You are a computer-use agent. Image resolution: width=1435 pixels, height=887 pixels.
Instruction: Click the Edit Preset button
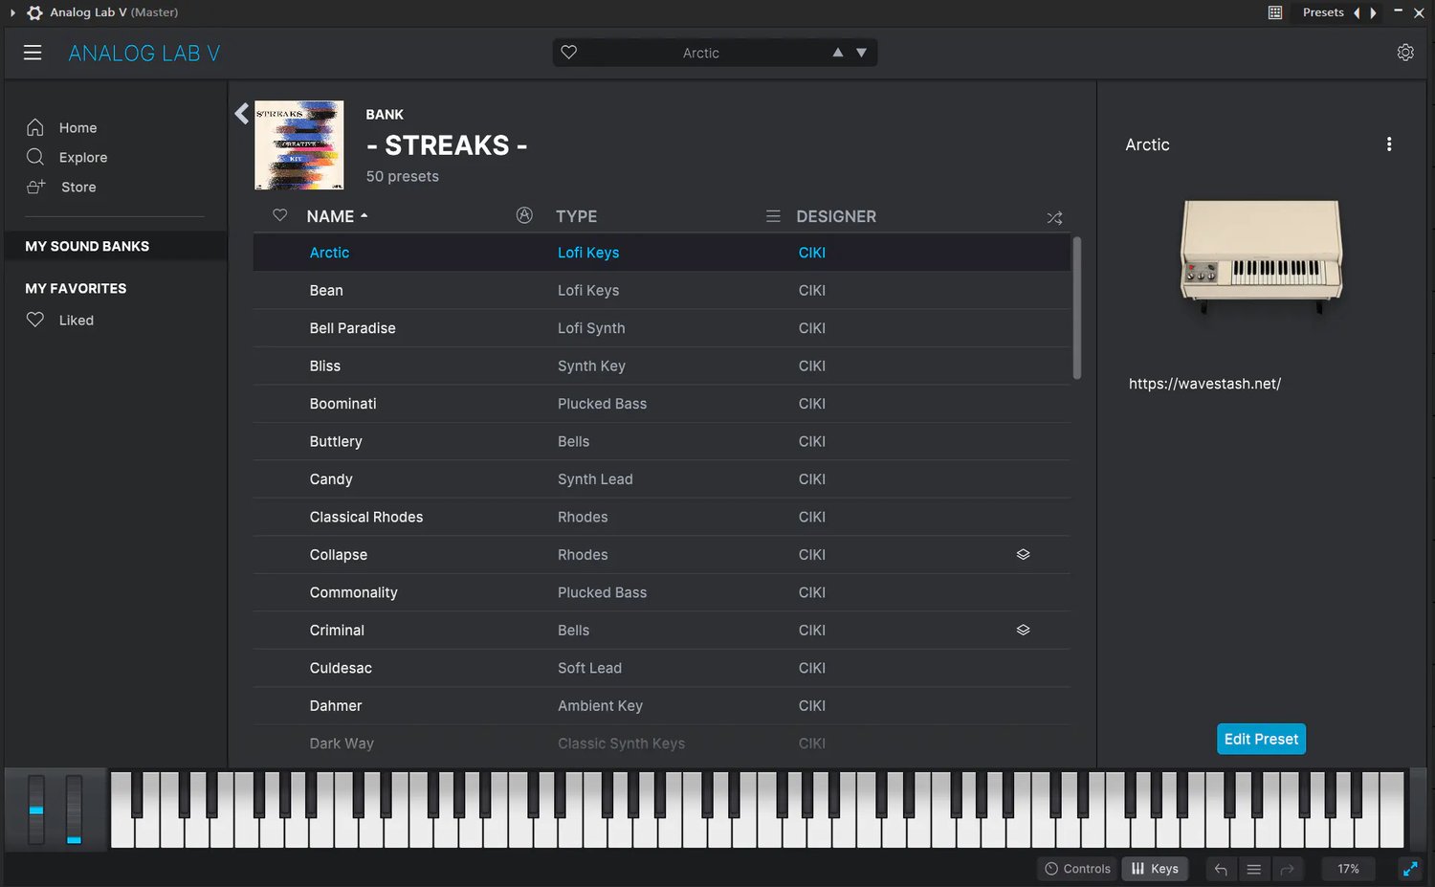coord(1261,739)
